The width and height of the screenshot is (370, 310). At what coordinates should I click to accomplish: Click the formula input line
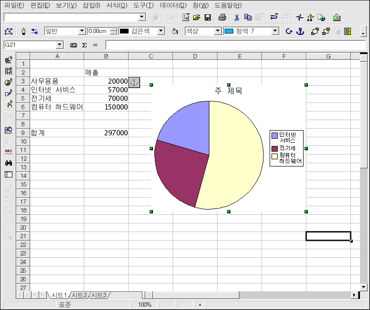234,45
